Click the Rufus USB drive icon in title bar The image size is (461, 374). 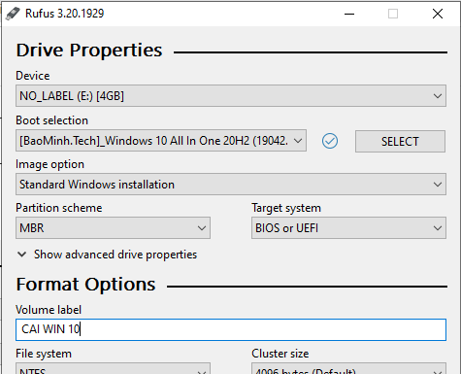pos(13,14)
